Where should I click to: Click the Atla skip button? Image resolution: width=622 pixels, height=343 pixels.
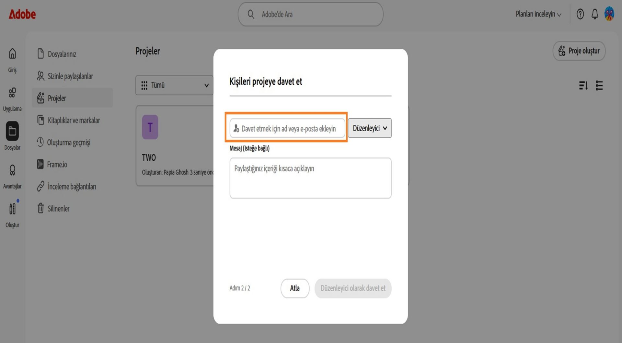point(295,288)
